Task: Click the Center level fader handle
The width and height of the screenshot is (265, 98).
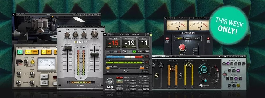Action: (68, 48)
